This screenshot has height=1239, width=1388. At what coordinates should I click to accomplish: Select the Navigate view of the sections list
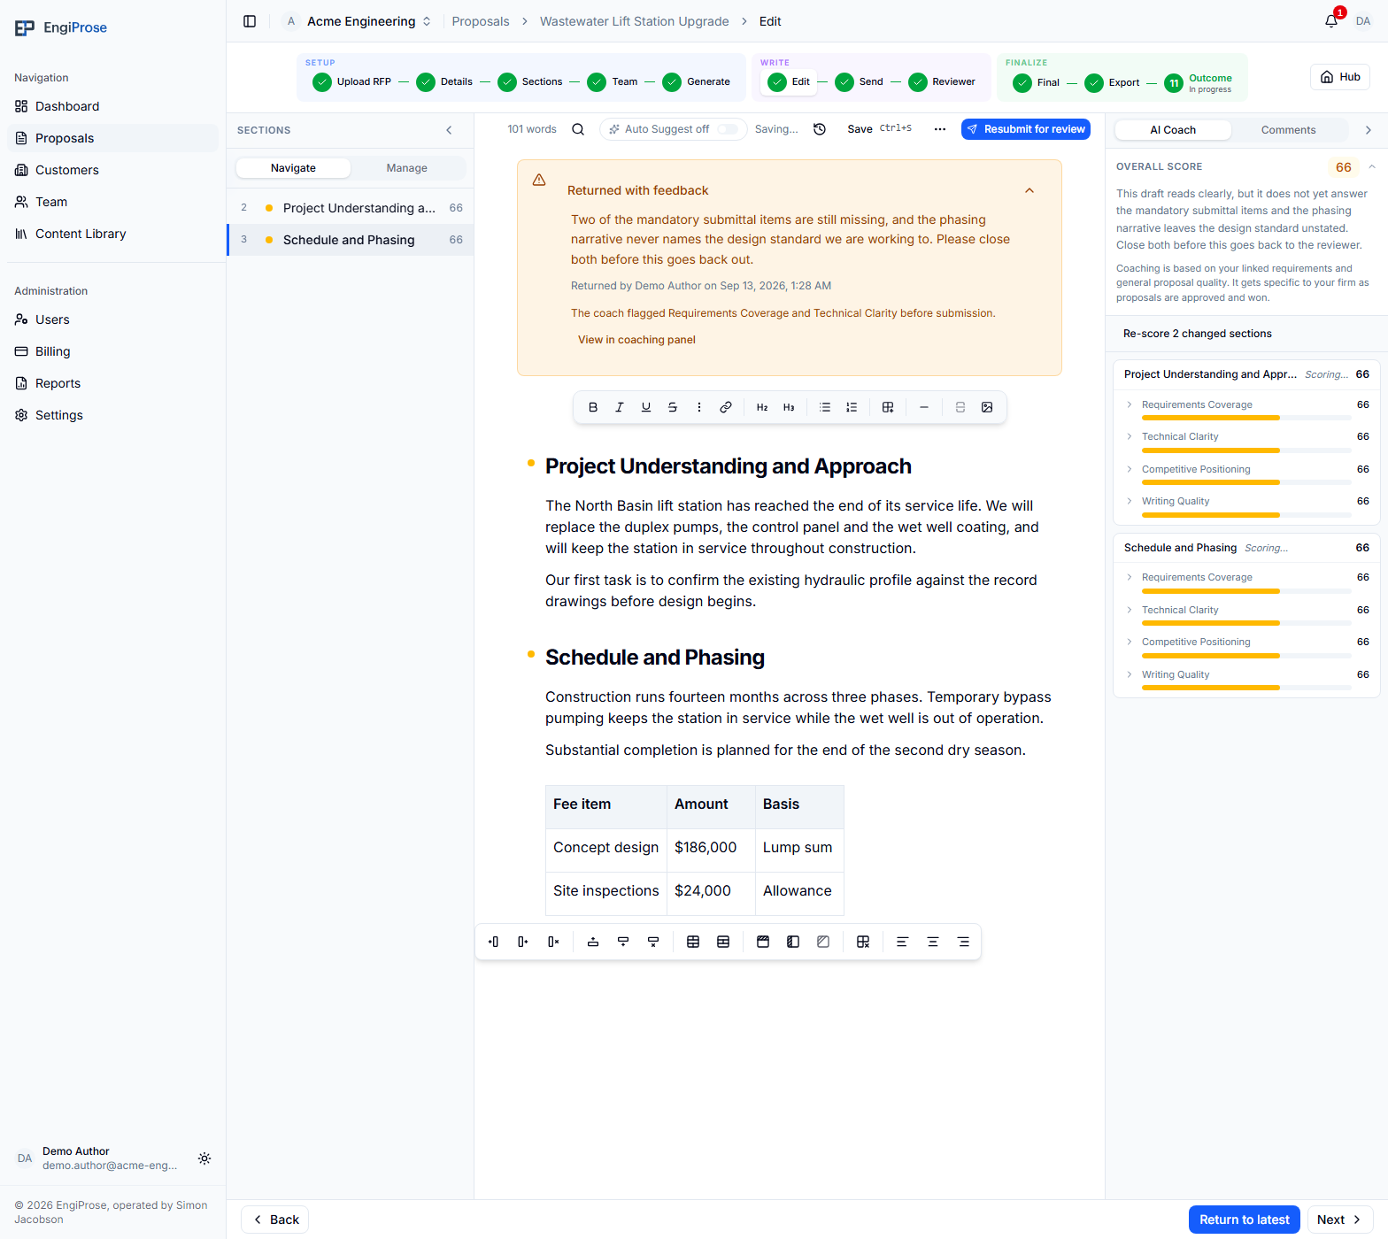coord(293,168)
